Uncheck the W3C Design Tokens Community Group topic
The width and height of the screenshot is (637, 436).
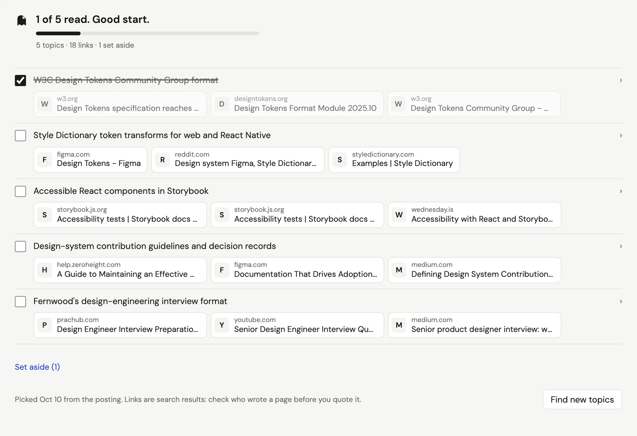pyautogui.click(x=20, y=81)
